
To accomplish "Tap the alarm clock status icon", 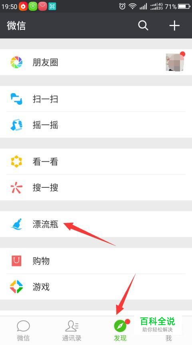I will 122,6.
